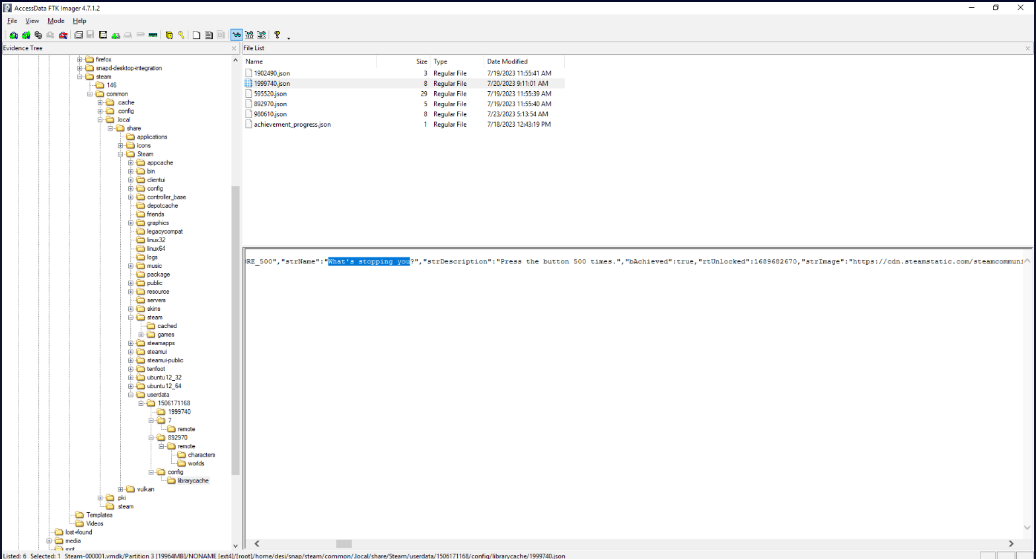Viewport: 1036px width, 559px height.
Task: Click the Add to Custom Content Image icon
Action: pyautogui.click(x=116, y=35)
